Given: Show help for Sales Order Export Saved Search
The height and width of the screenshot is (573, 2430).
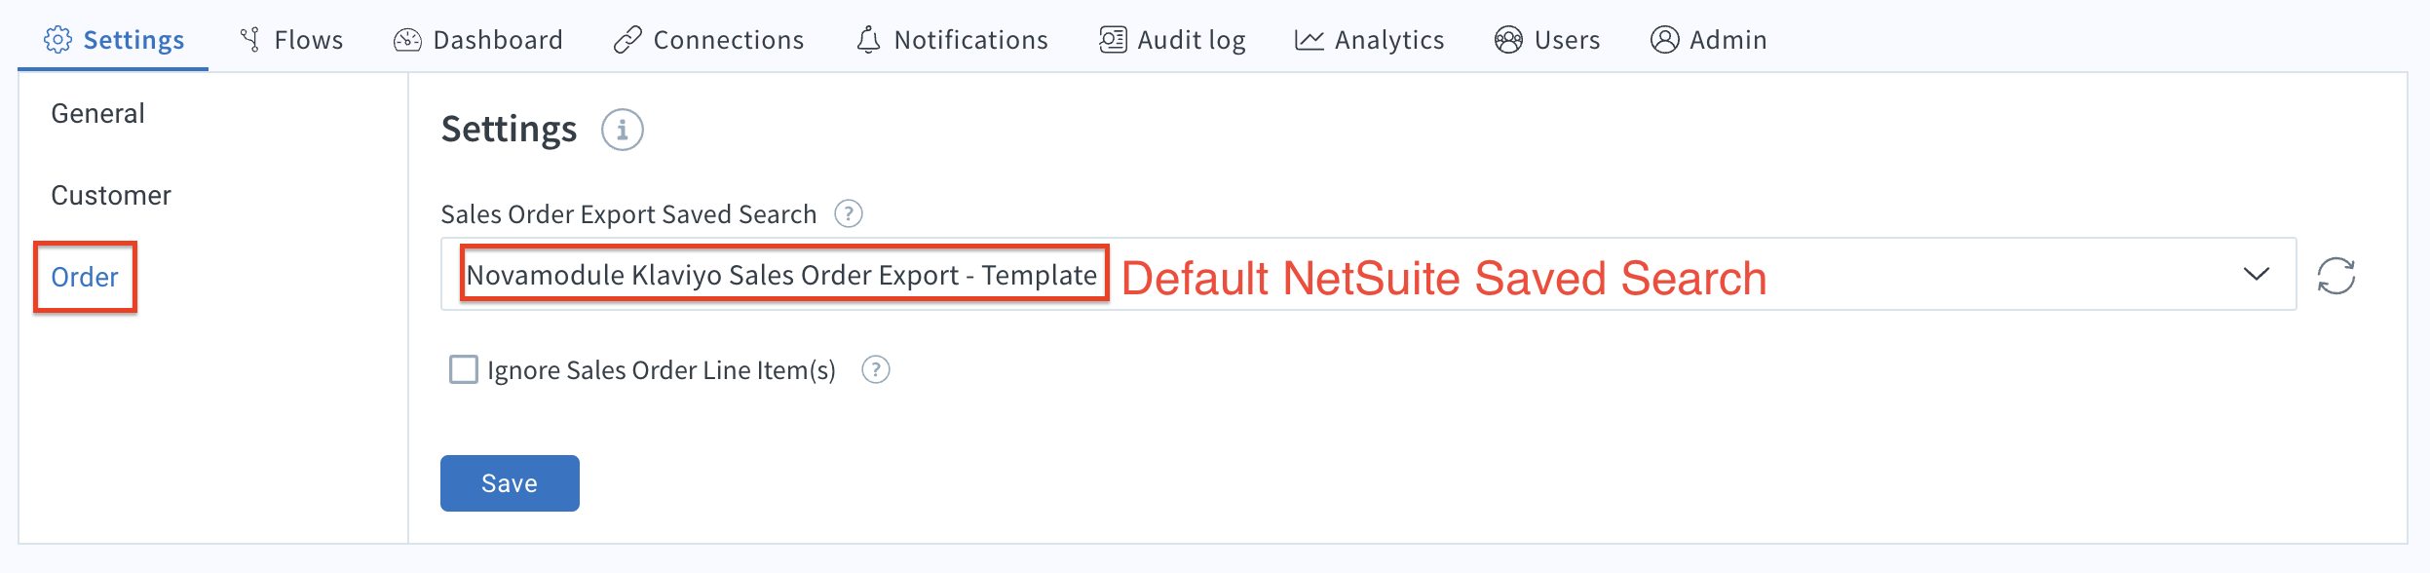Looking at the screenshot, I should [x=849, y=213].
